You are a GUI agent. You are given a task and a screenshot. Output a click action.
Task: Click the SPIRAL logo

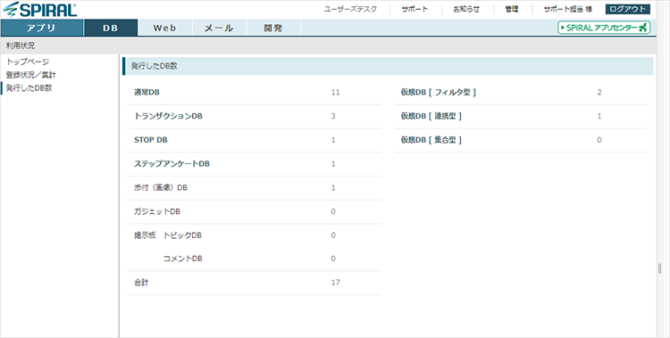click(x=39, y=10)
